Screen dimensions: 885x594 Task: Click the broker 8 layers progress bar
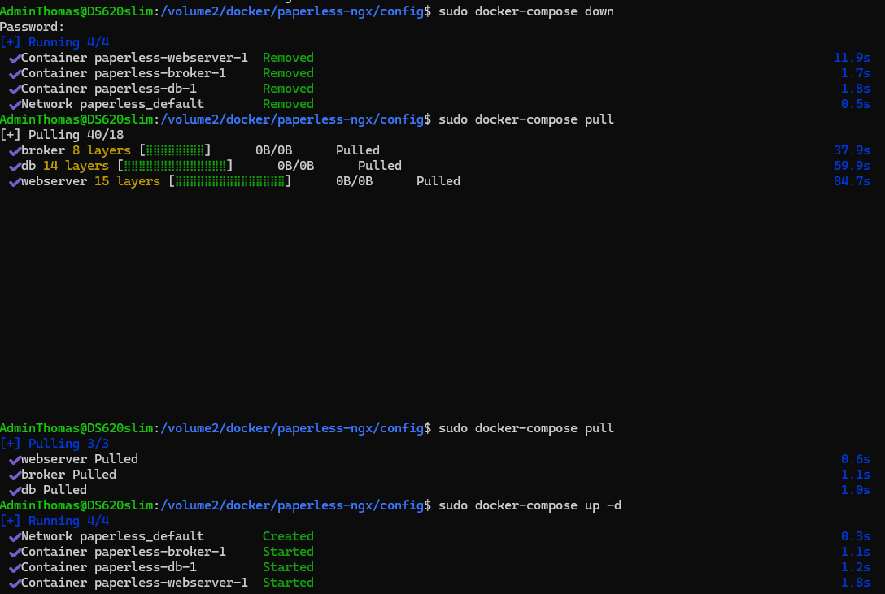point(175,150)
